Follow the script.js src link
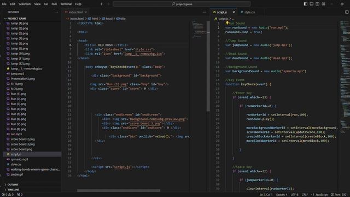The image size is (350, 197). coord(122,167)
